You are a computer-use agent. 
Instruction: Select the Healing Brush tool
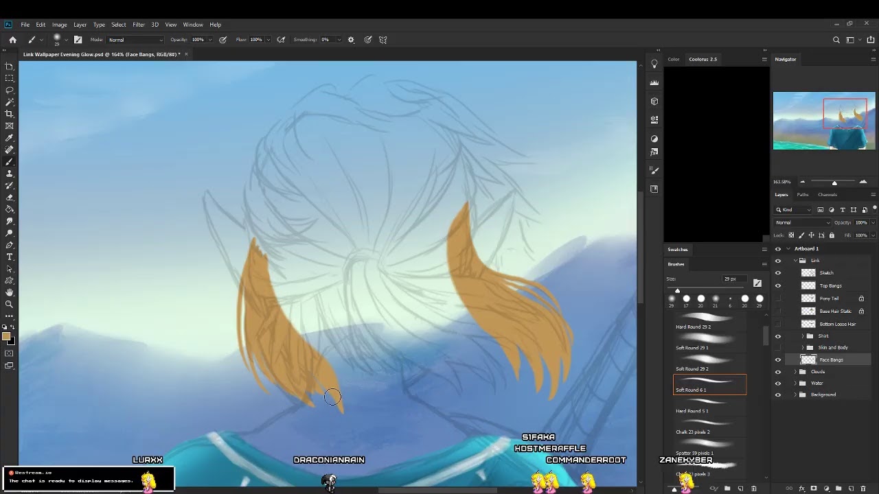(10, 150)
